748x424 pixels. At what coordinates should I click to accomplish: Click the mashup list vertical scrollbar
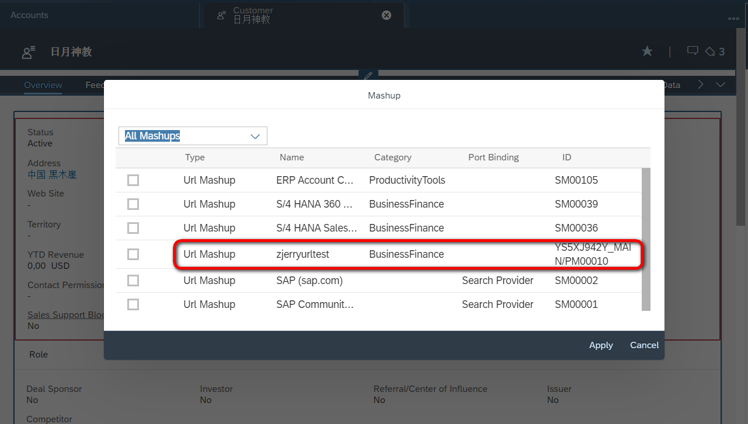pos(646,239)
